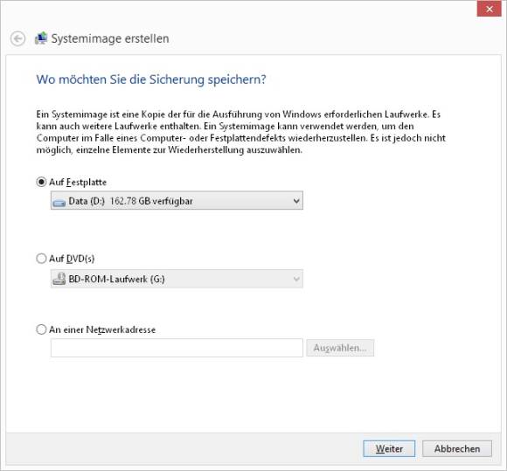Select the Auf Festplatte radio button
The image size is (507, 471).
[x=41, y=182]
